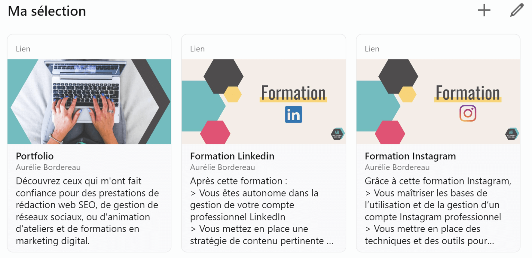Image resolution: width=532 pixels, height=258 pixels.
Task: Click the Instagram logo in the Formation thumbnail
Action: coord(468,113)
